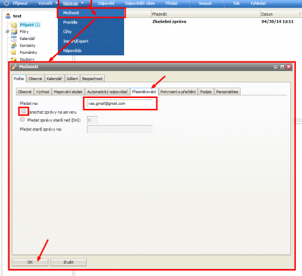This screenshot has height=276, width=302.
Task: Click the days number field
Action: [92, 120]
